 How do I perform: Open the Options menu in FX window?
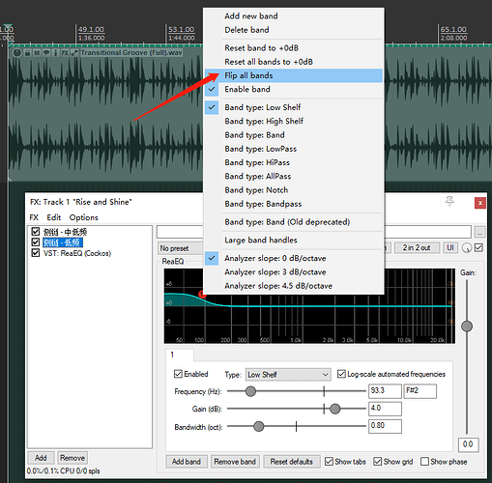(83, 217)
